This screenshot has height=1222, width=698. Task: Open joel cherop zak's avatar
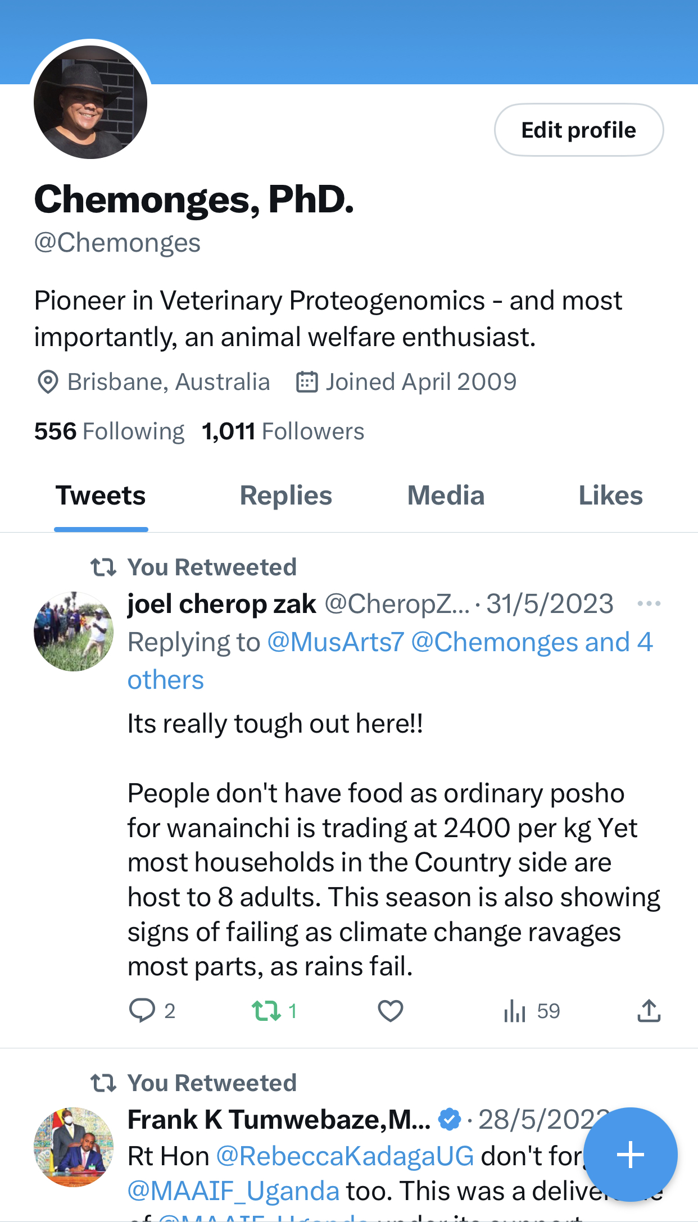coord(74,631)
